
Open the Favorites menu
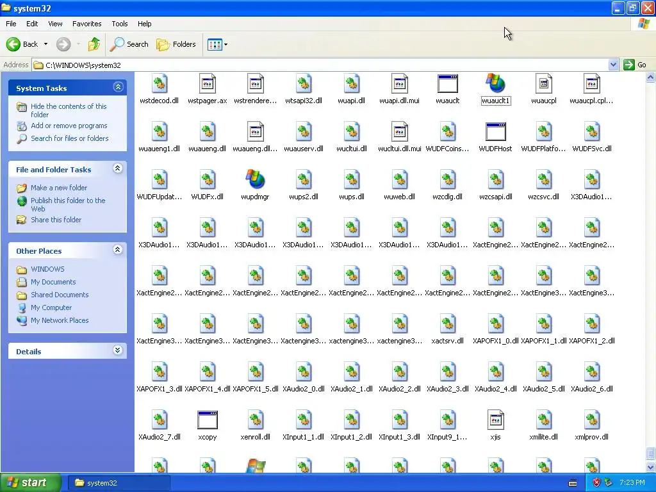[x=86, y=24]
